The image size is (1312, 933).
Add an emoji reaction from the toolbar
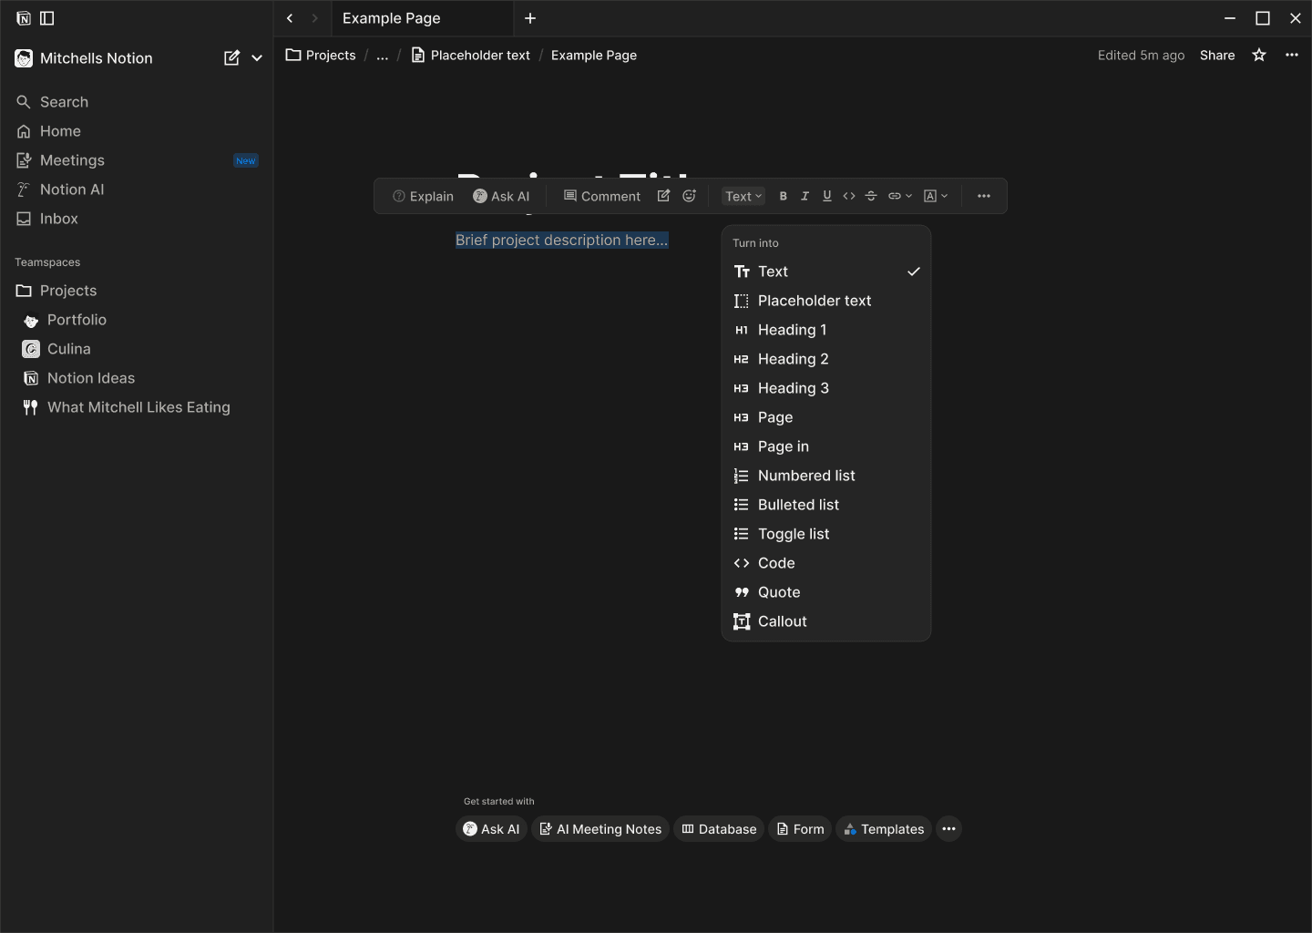pos(690,196)
